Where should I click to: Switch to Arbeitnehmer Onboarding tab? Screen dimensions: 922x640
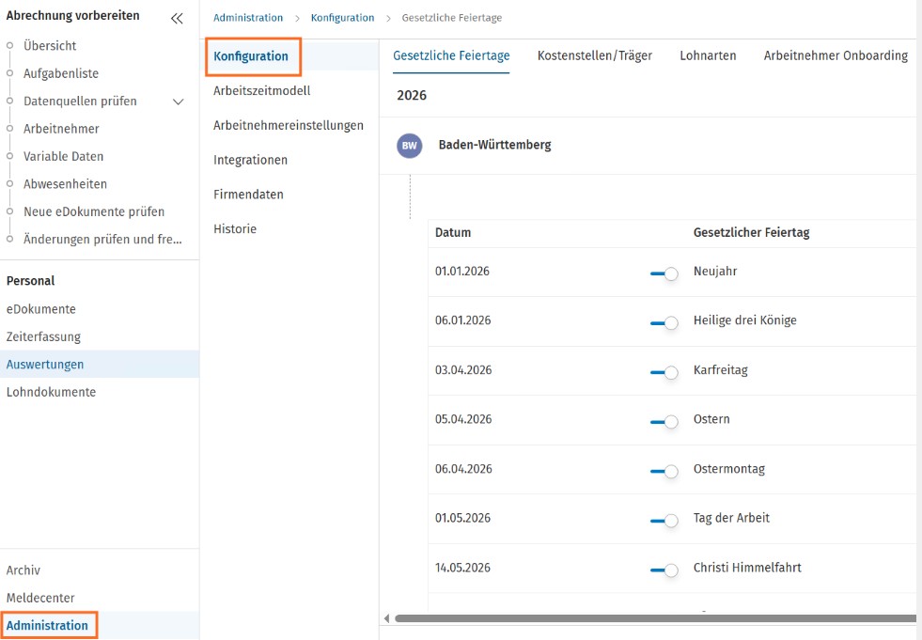coord(836,55)
